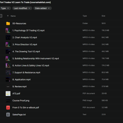Screen dimensions: 123x123
Task: Open the Date added filter dropdown
Action: click(42, 8)
